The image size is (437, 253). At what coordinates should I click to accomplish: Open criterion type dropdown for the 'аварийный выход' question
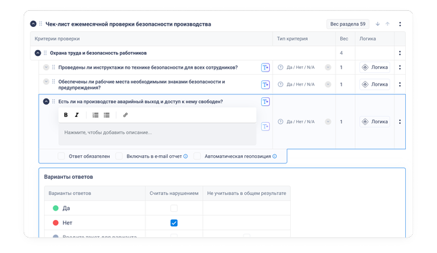click(328, 121)
